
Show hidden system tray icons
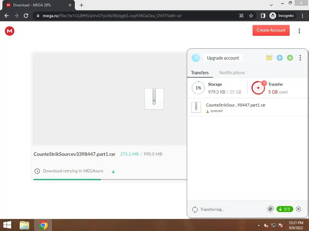click(259, 225)
